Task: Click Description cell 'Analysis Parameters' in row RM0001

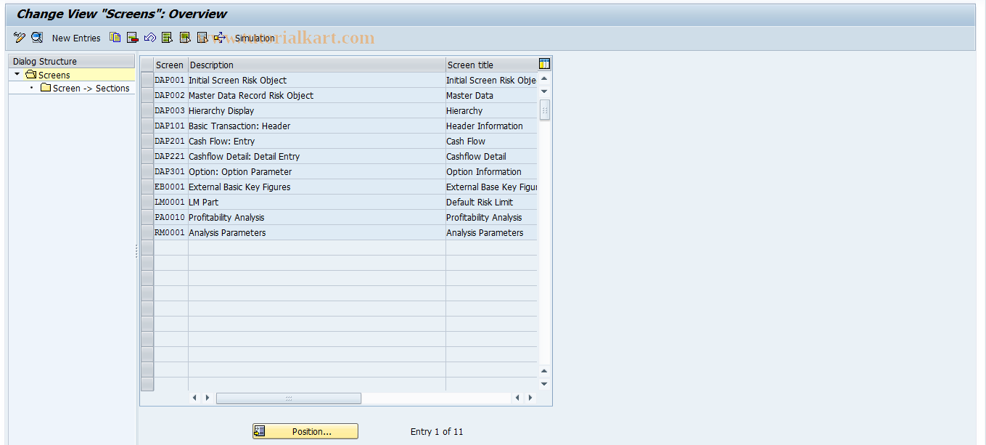Action: [316, 232]
